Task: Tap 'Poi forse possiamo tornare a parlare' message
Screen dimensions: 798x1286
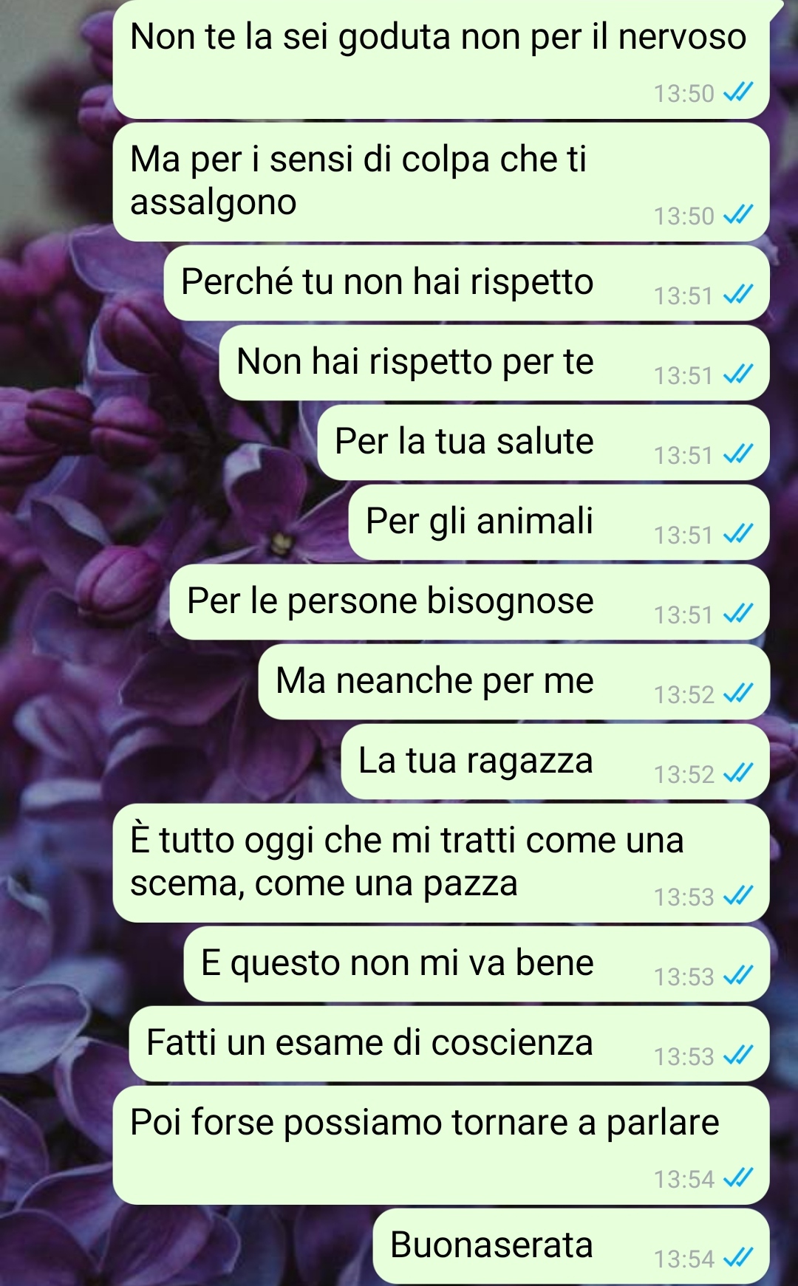Action: (x=441, y=1145)
